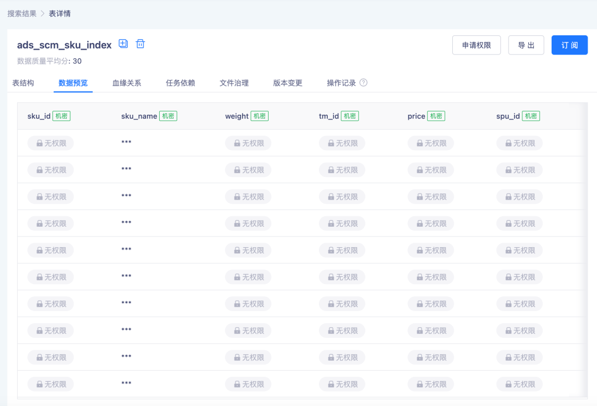Click the masked *** value in first row
Screen dimensions: 597x406
(x=127, y=143)
